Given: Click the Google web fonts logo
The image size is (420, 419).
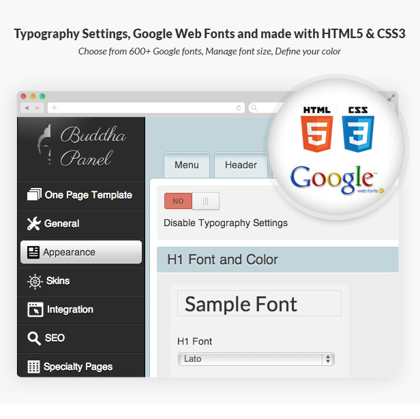Looking at the screenshot, I should click(x=337, y=179).
